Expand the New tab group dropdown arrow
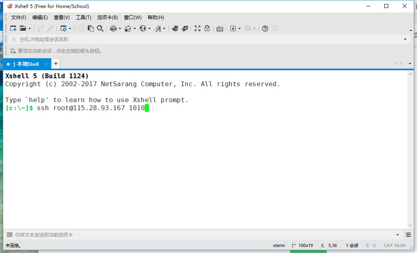This screenshot has height=253, width=417. click(239, 29)
